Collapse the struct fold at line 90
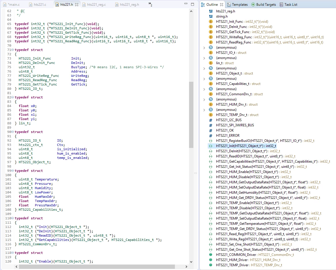The width and height of the screenshot is (336, 270). click(x=12, y=132)
